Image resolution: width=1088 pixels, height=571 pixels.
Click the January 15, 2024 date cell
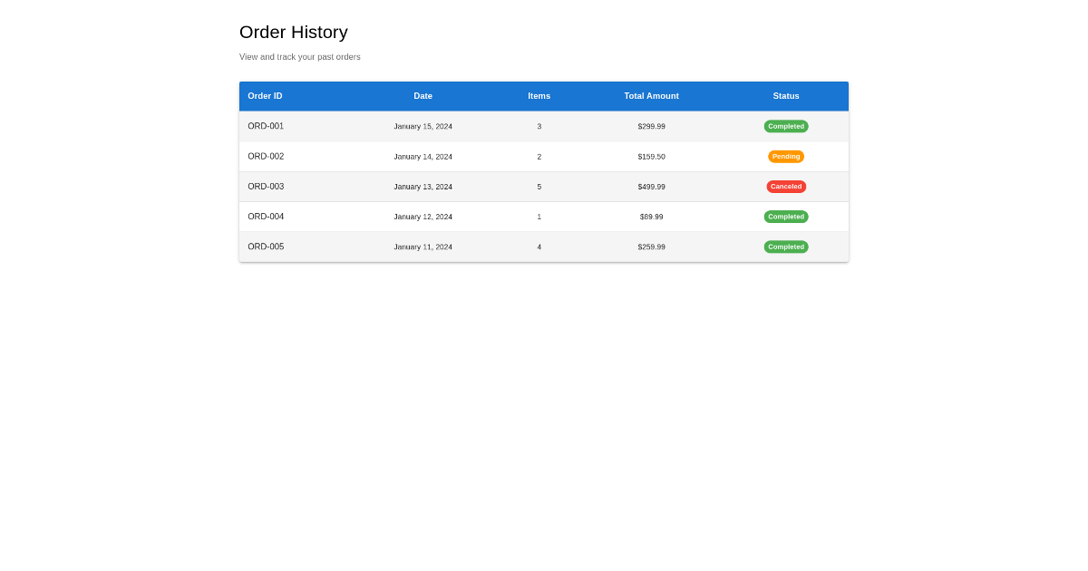click(423, 126)
